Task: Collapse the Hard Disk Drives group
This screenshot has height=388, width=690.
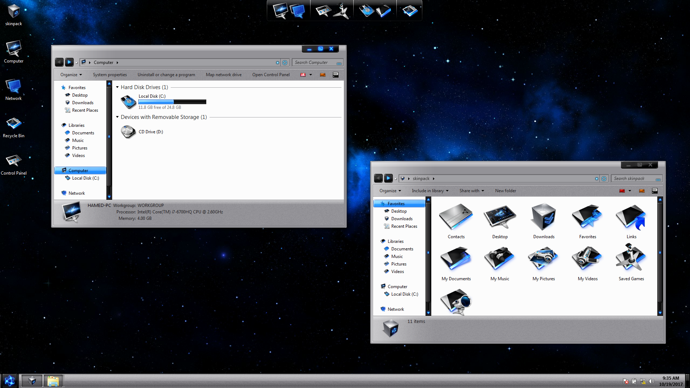Action: [x=117, y=87]
